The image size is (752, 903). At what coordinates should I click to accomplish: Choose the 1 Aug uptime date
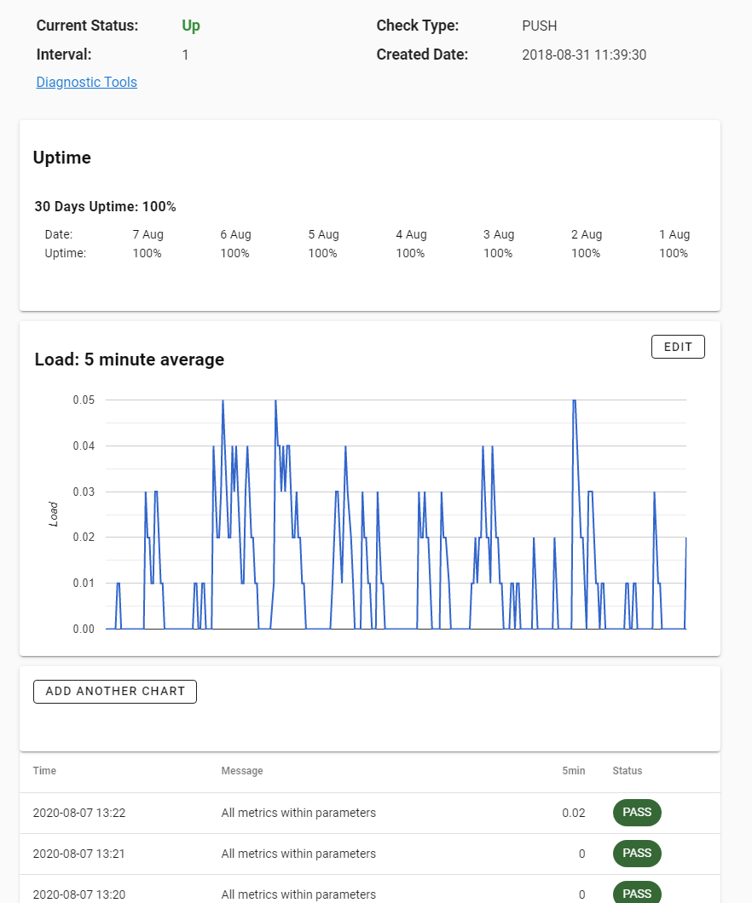pyautogui.click(x=674, y=234)
